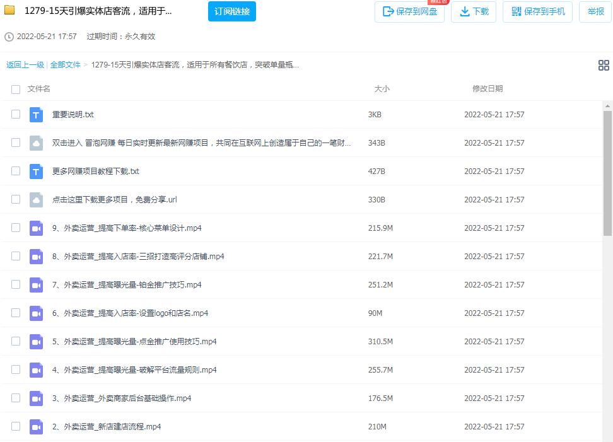The width and height of the screenshot is (613, 442).
Task: Click 保存到手机 button
Action: tap(537, 12)
